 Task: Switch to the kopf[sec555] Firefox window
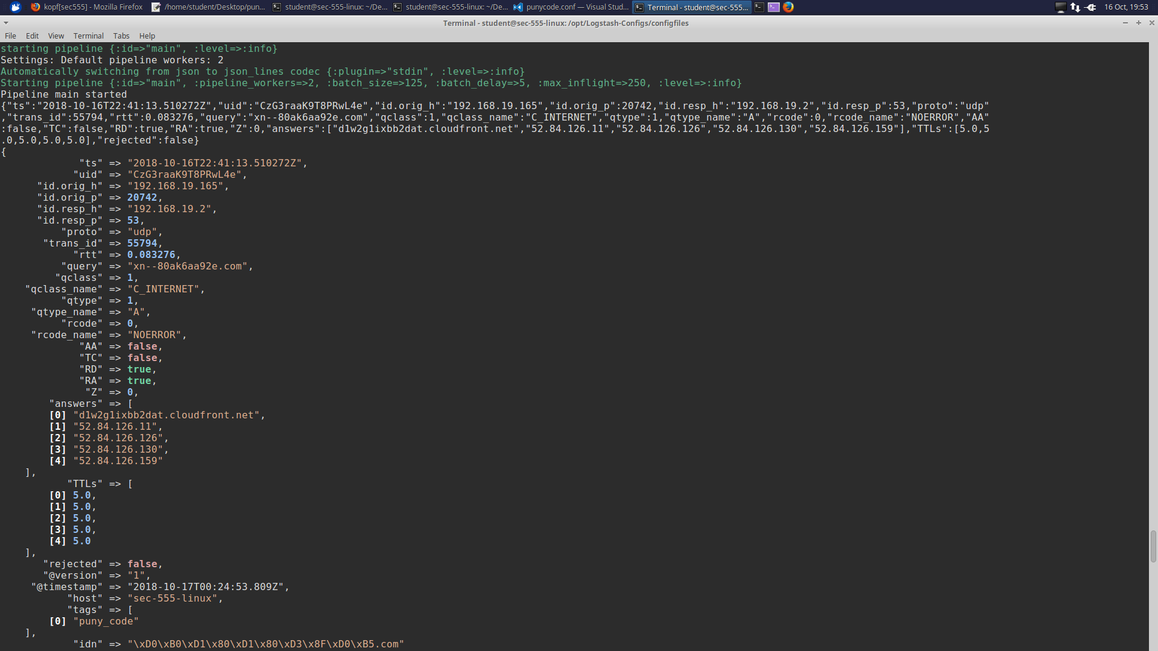pos(90,7)
